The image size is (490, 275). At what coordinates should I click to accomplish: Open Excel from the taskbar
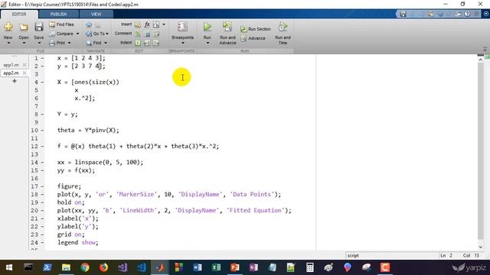pos(216,267)
